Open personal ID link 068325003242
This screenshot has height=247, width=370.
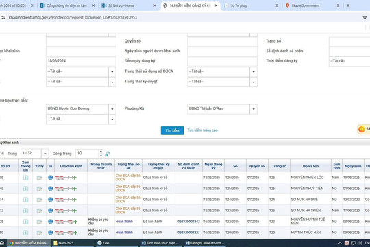tap(188, 222)
